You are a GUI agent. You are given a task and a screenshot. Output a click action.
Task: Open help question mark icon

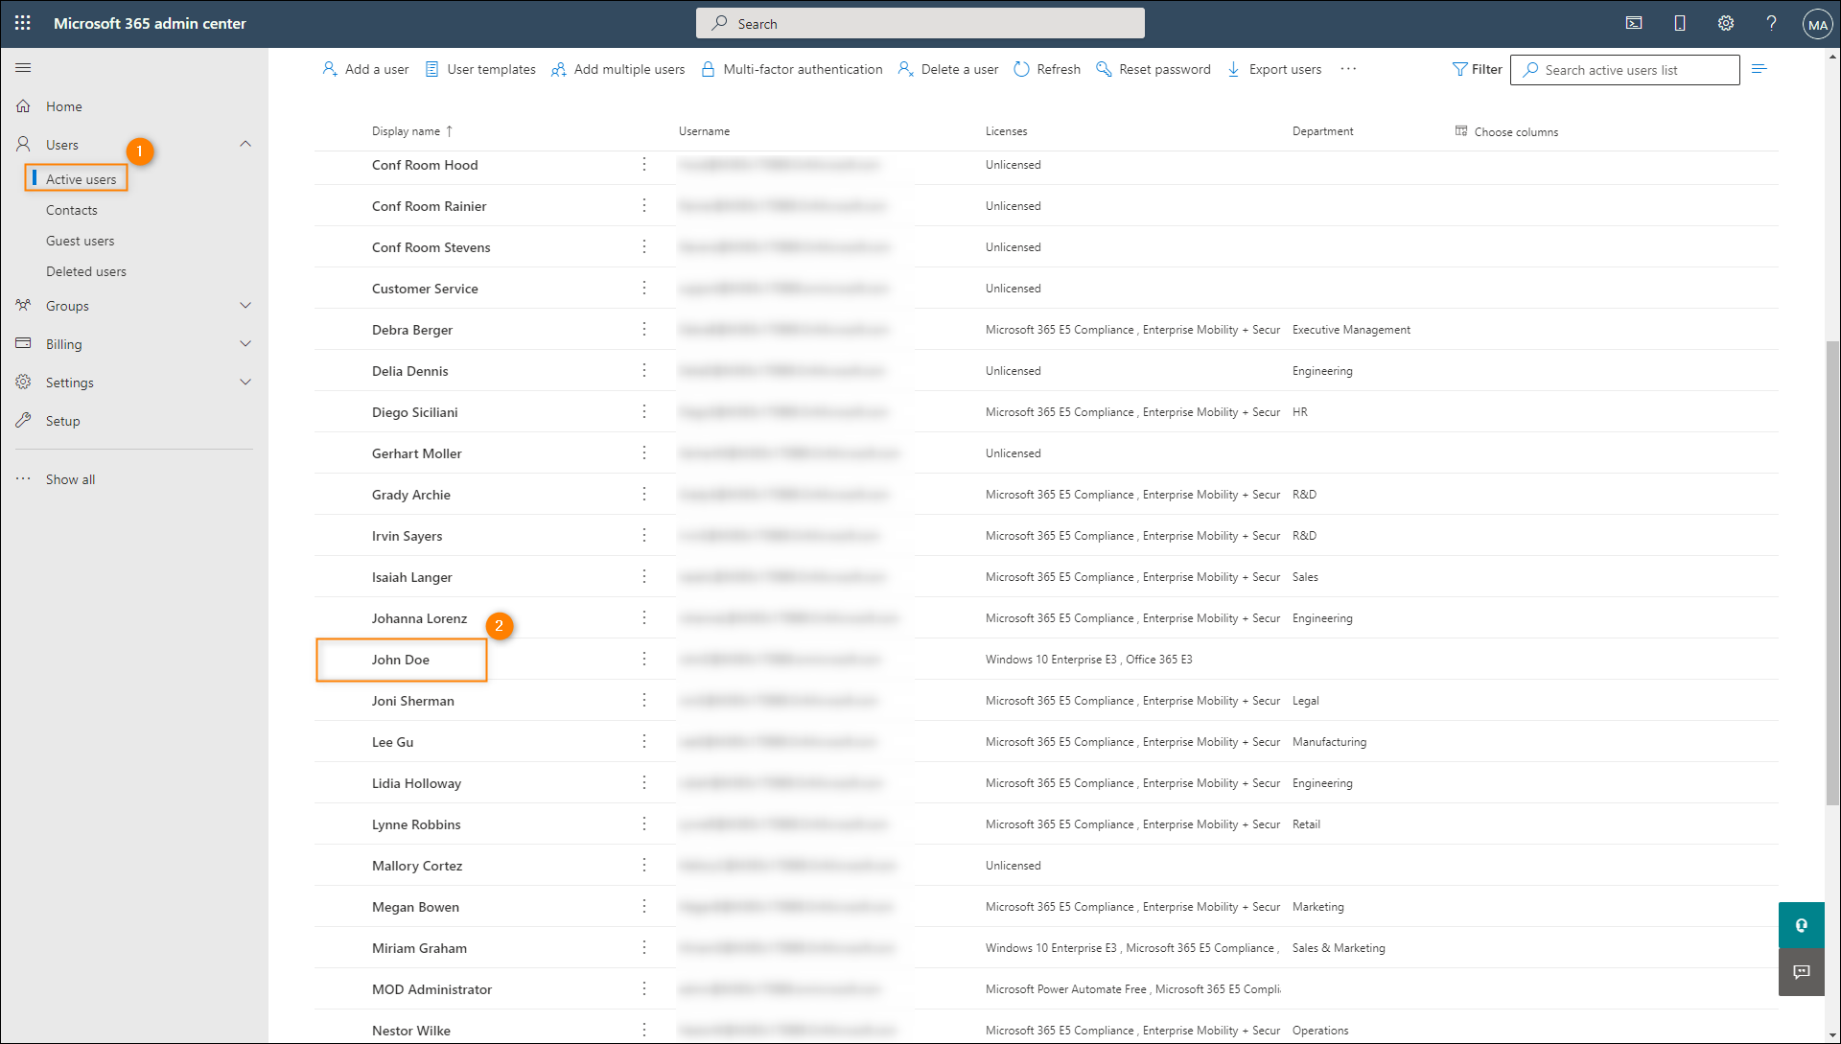point(1771,23)
